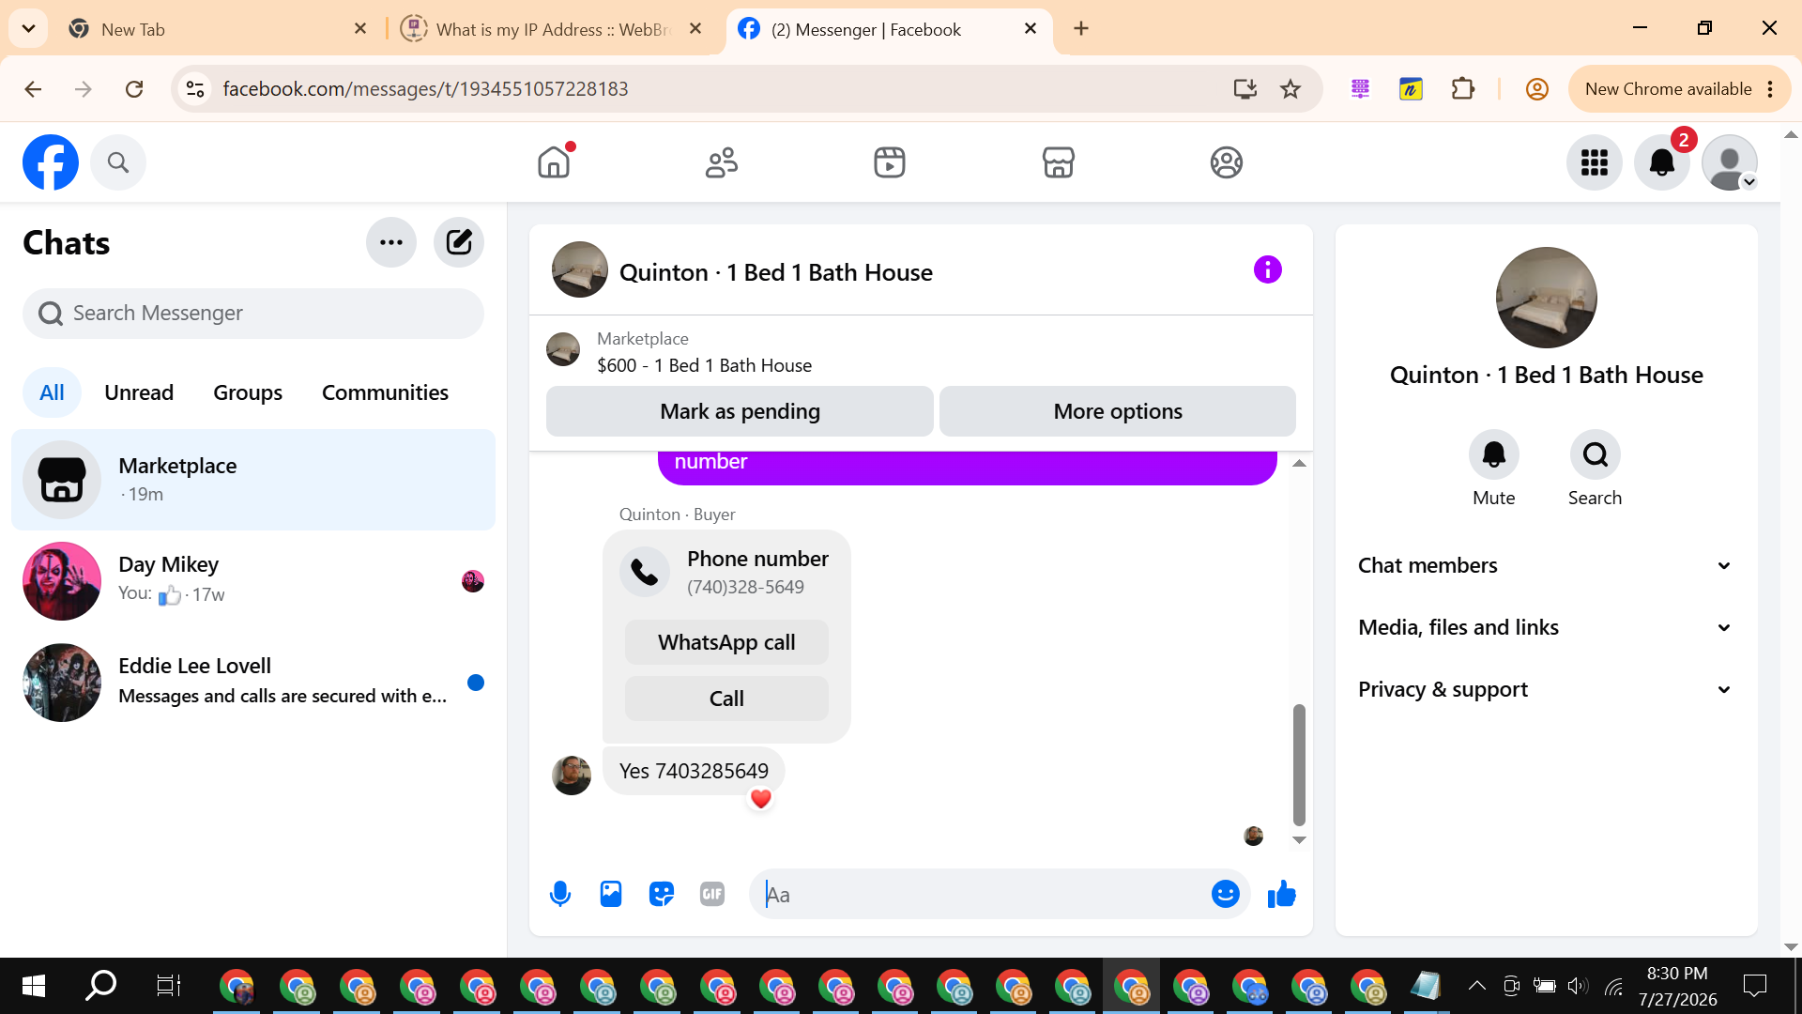Reload the page
This screenshot has height=1014, width=1802.
point(134,89)
